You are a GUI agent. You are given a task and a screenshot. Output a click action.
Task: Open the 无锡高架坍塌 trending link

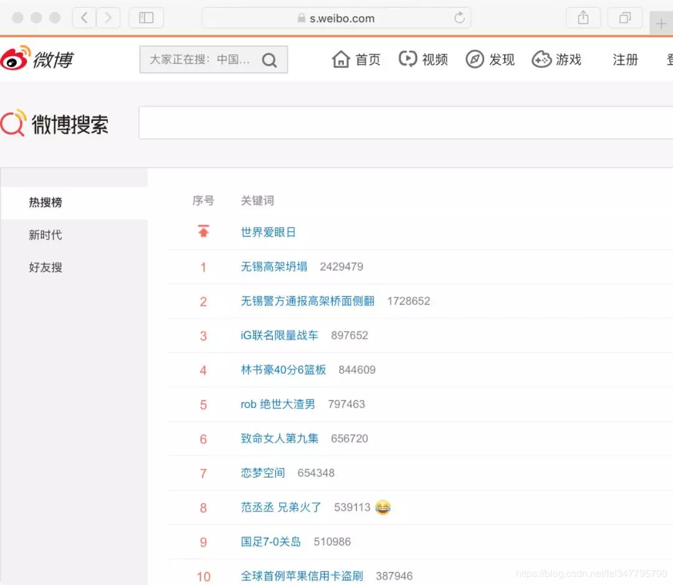point(274,267)
